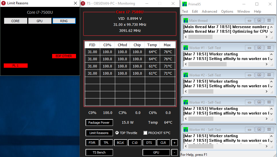Open the Window menu in Prime95

(x=243, y=11)
